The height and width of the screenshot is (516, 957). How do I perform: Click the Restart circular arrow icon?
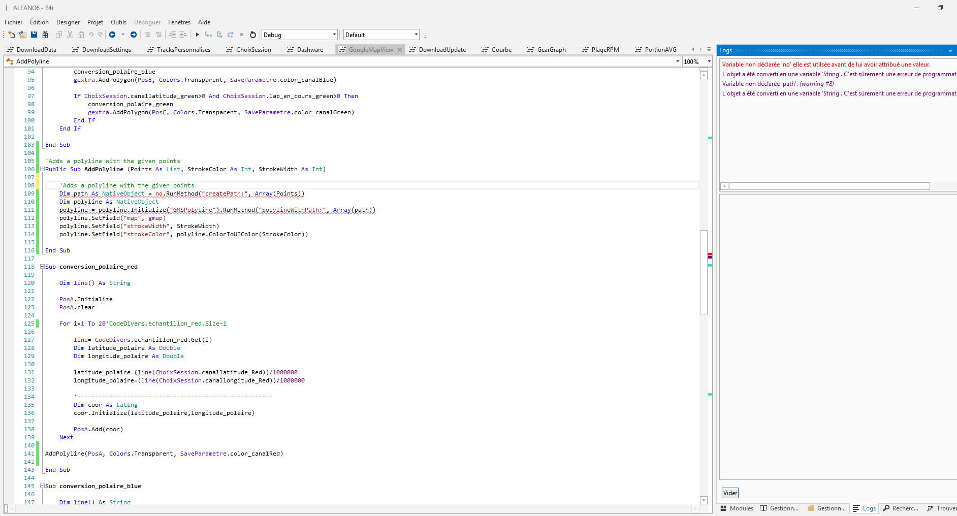253,35
